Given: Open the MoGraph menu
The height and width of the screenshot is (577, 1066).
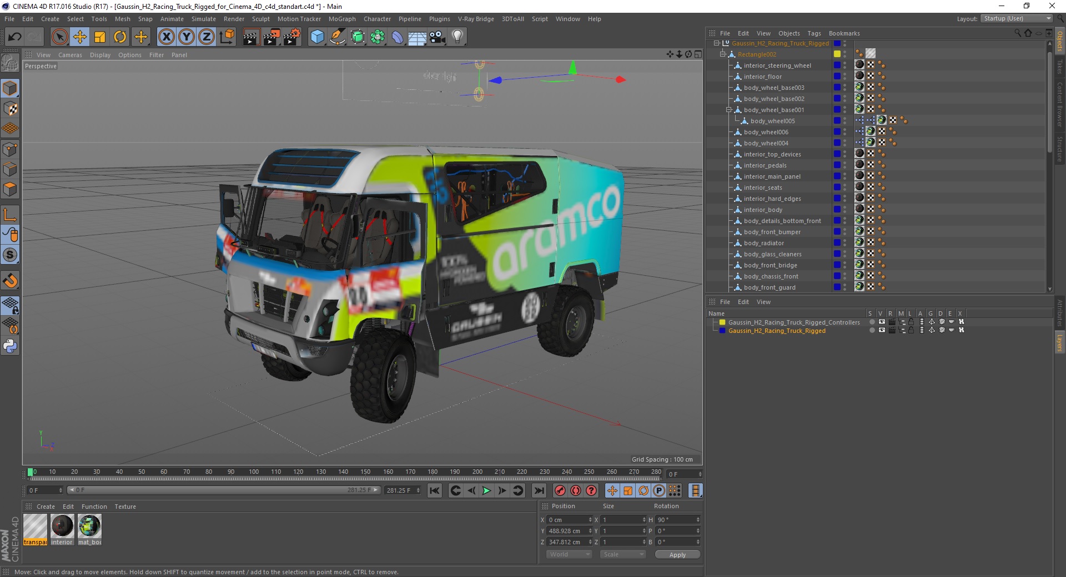Looking at the screenshot, I should point(342,19).
